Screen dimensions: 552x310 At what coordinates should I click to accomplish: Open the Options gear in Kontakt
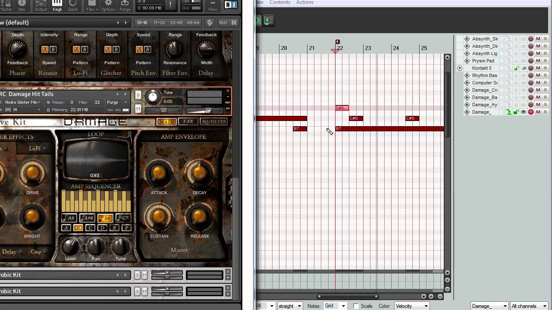[108, 6]
